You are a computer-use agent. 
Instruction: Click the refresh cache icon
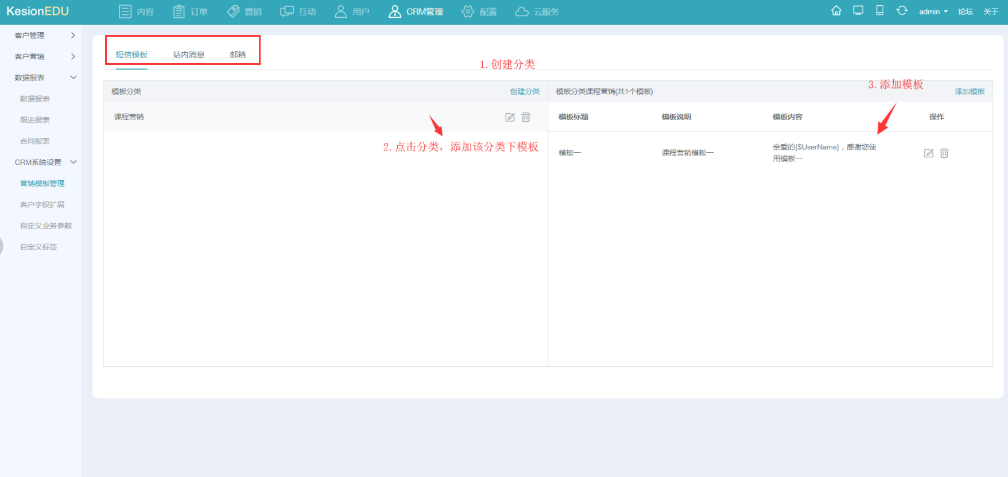tap(902, 10)
